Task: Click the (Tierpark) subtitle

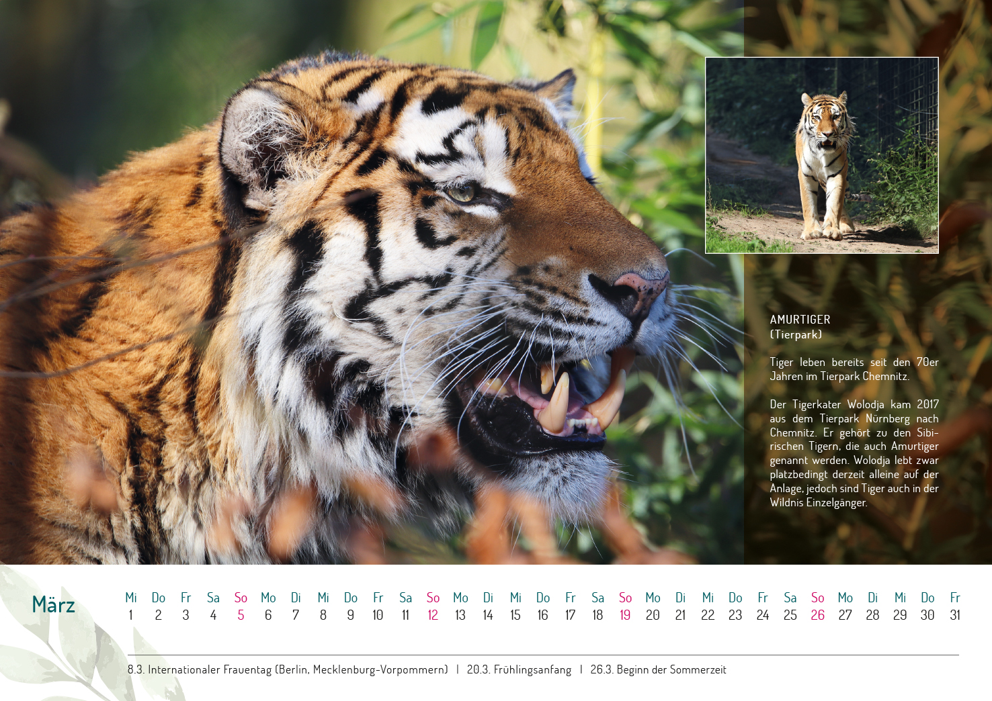Action: coord(796,334)
